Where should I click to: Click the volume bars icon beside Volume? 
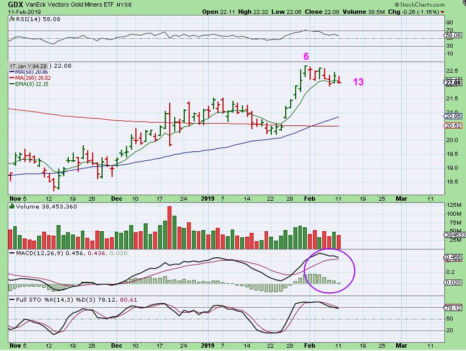[x=12, y=206]
